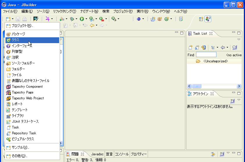Click the New Task icon in Task List
Screen dimensions: 245x162
tap(191, 47)
